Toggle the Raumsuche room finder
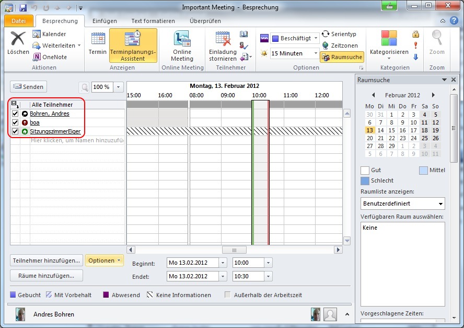464x328 pixels. (x=342, y=57)
